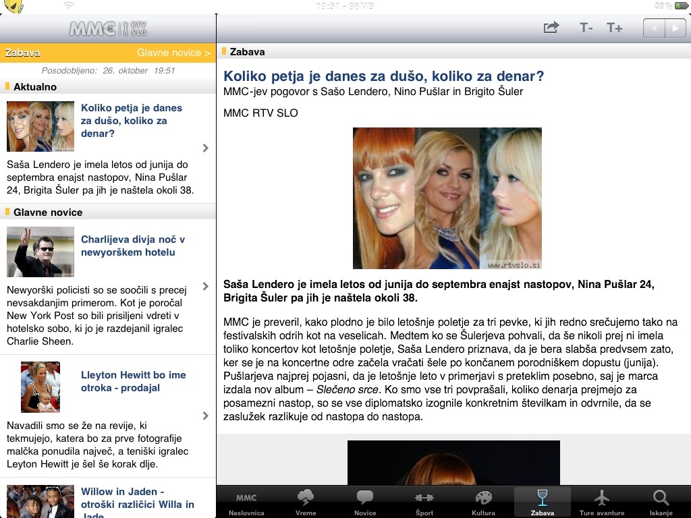The image size is (691, 518).
Task: Open the Kultura palette tab
Action: pyautogui.click(x=483, y=502)
